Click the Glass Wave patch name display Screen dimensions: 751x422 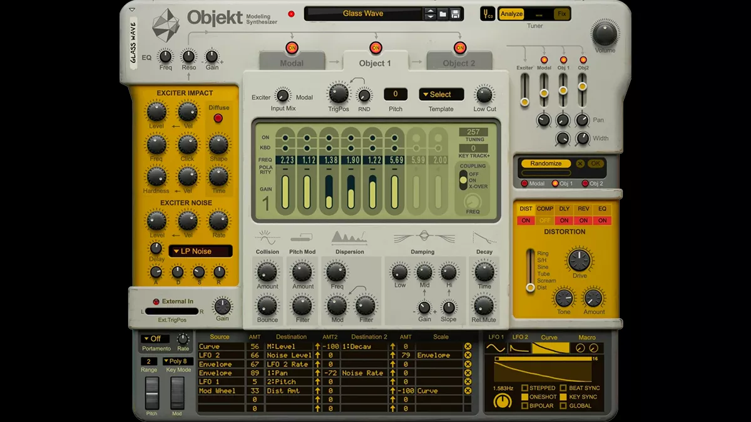coord(364,14)
